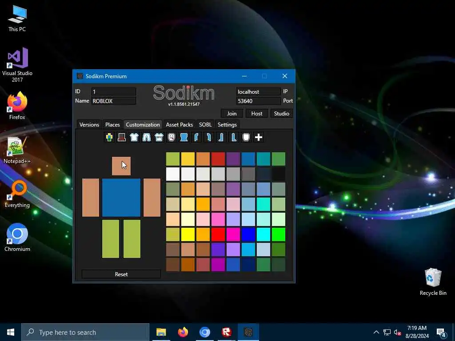This screenshot has height=341, width=455.
Task: Pick the cyan swatch in sixth row
Action: [x=263, y=234]
